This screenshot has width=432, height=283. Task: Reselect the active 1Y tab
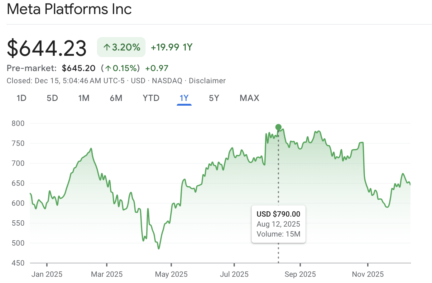click(x=184, y=98)
